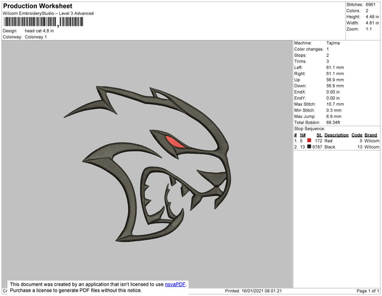Click 'Code' column header
Image resolution: width=382 pixels, height=296 pixels.
click(357, 135)
